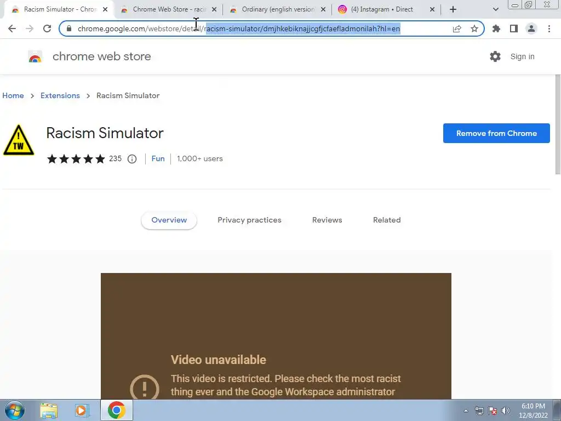Screen dimensions: 561x421
Task: Click Remove from Chrome button
Action: (x=496, y=133)
